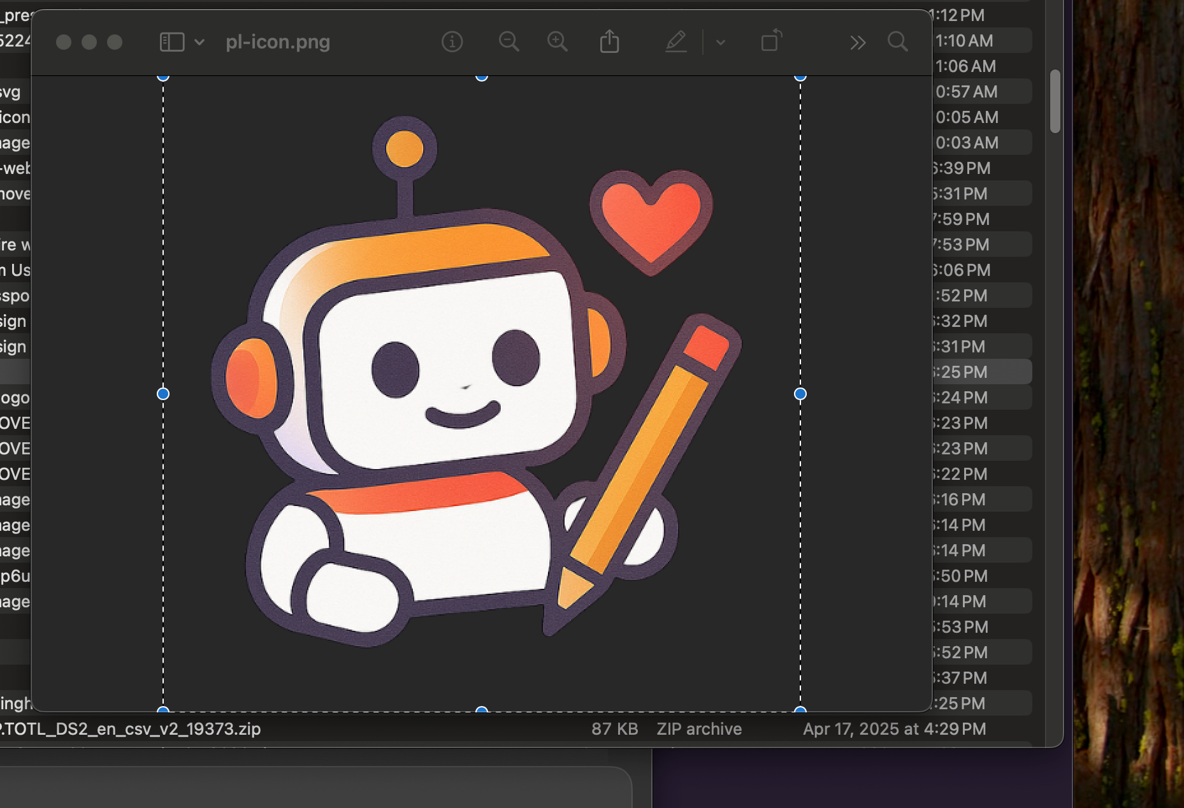Rotate pl-icon.png counterclockwise

(770, 41)
